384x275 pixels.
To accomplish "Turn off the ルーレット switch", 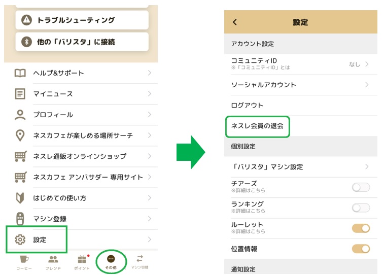I will [x=361, y=228].
